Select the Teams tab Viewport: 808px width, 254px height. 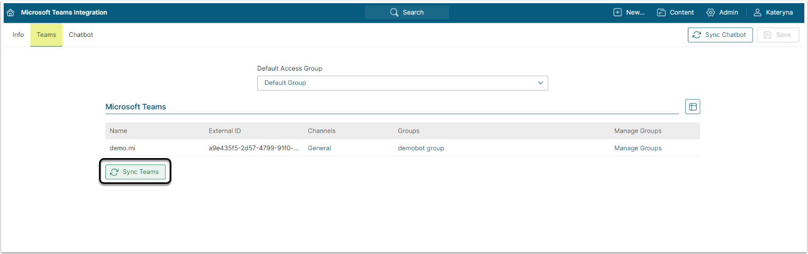tap(46, 35)
